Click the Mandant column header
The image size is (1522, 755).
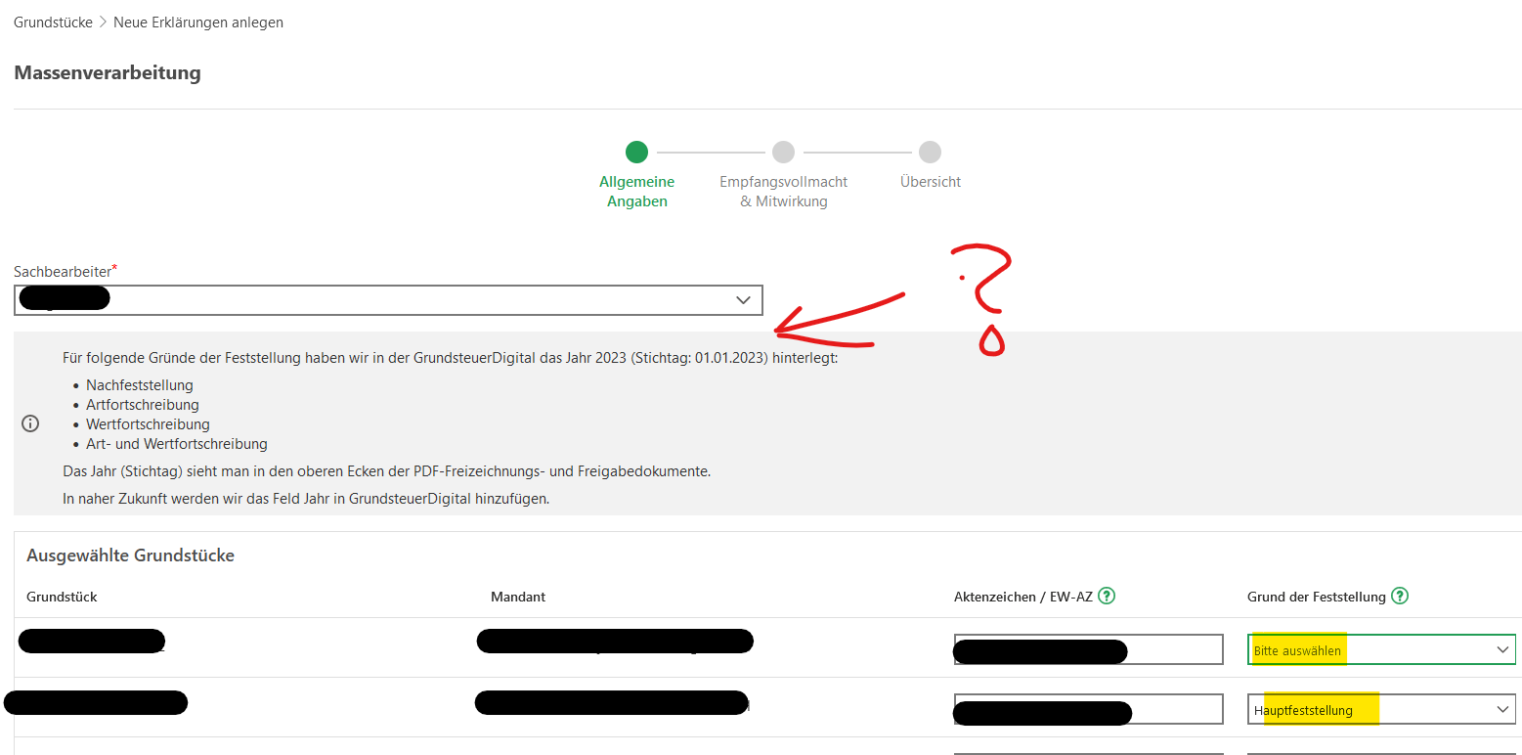(x=518, y=597)
